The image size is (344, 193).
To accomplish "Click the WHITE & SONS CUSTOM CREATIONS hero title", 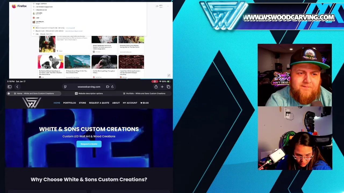I will [89, 129].
